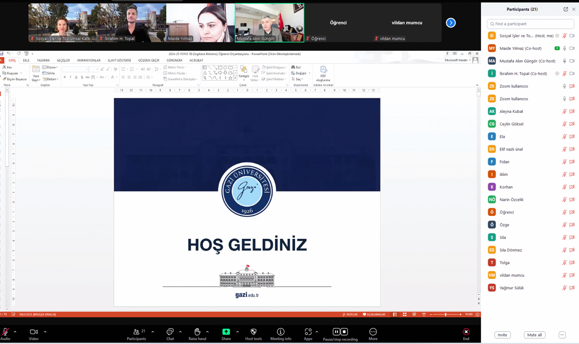Image resolution: width=579 pixels, height=344 pixels.
Task: Open Hızlı Stiller quick styles
Action: coord(255,74)
